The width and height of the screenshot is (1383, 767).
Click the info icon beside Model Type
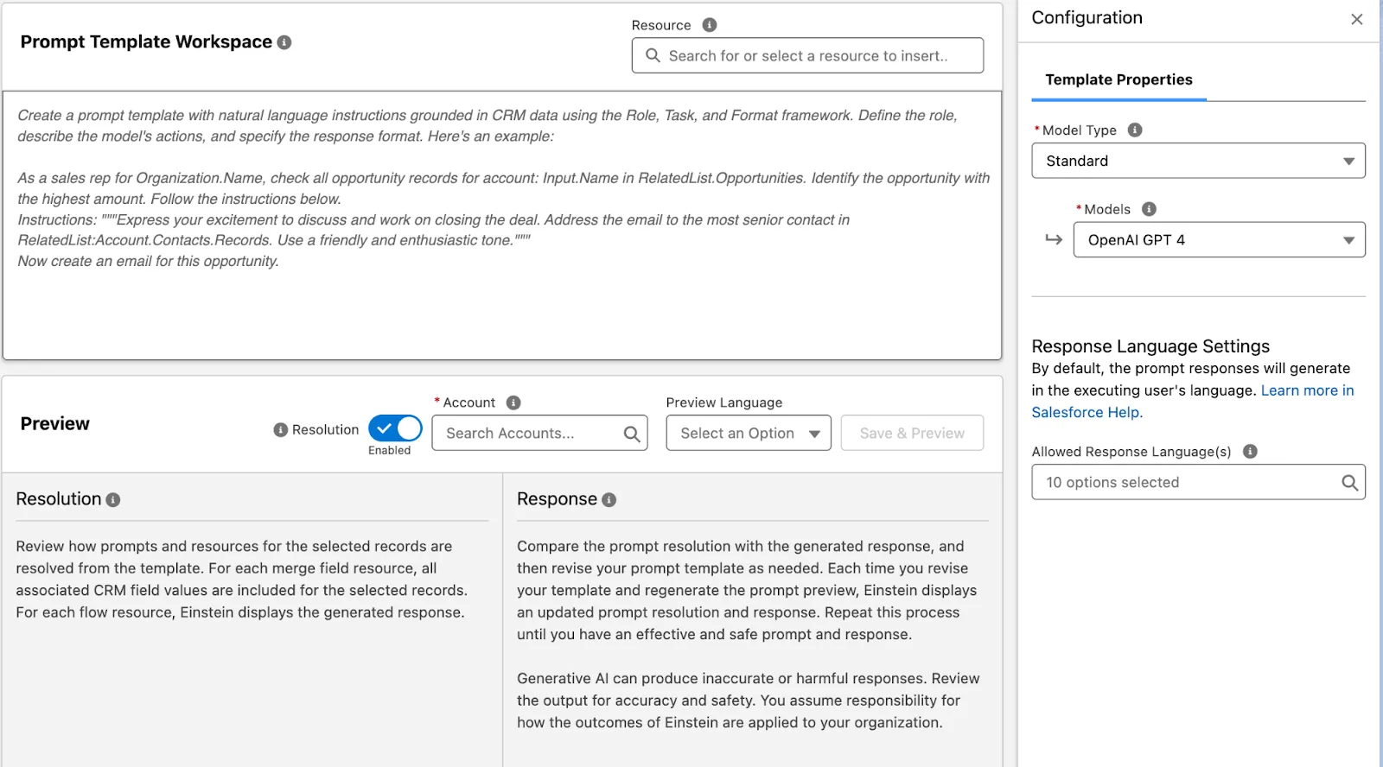click(x=1134, y=130)
